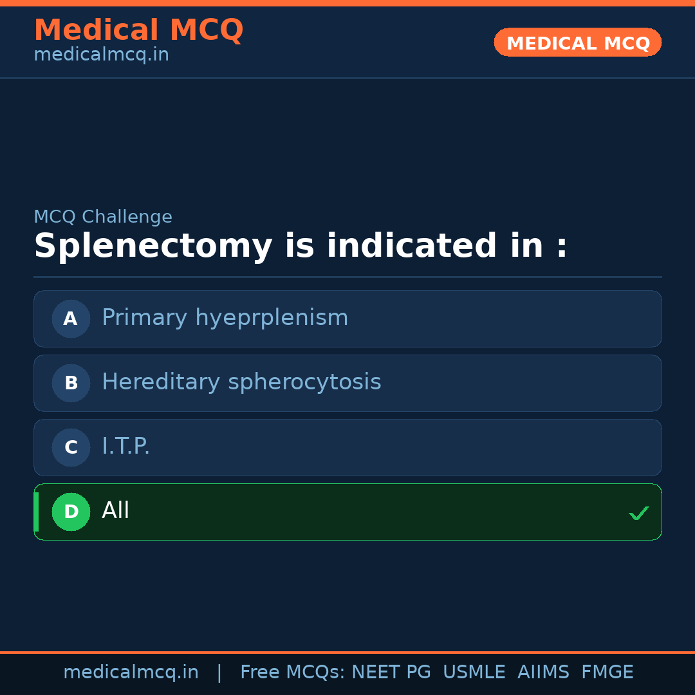
Task: Pick the I.T.P. answer text
Action: 125,447
